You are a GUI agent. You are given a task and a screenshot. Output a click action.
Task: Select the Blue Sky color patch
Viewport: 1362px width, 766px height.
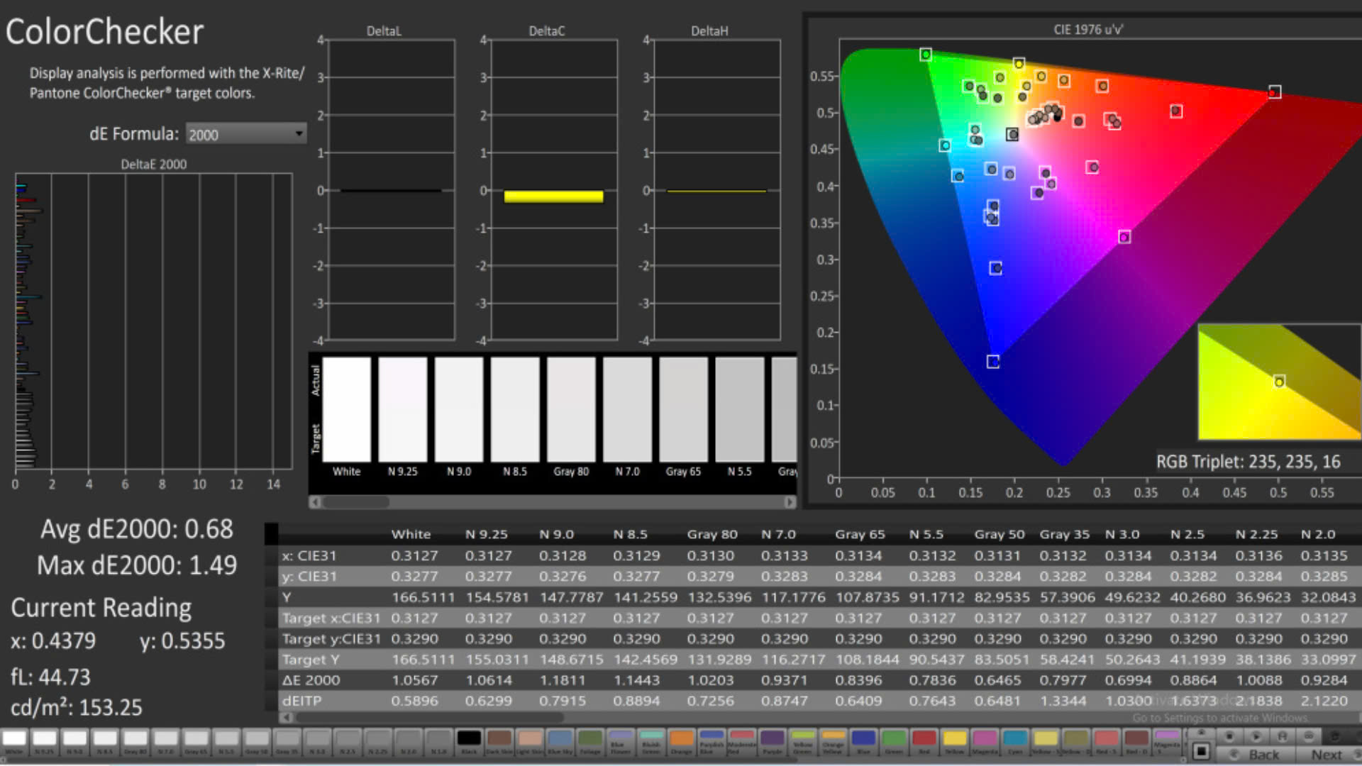click(560, 739)
